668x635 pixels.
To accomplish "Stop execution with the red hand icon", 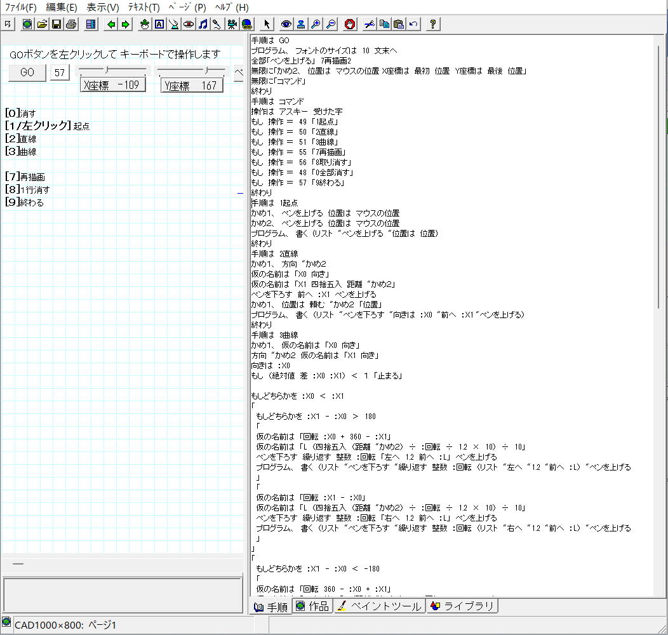I will (x=350, y=24).
